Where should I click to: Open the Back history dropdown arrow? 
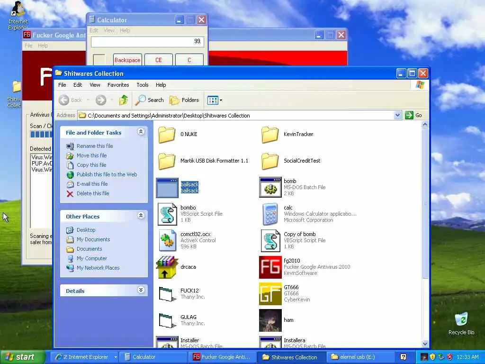point(88,100)
